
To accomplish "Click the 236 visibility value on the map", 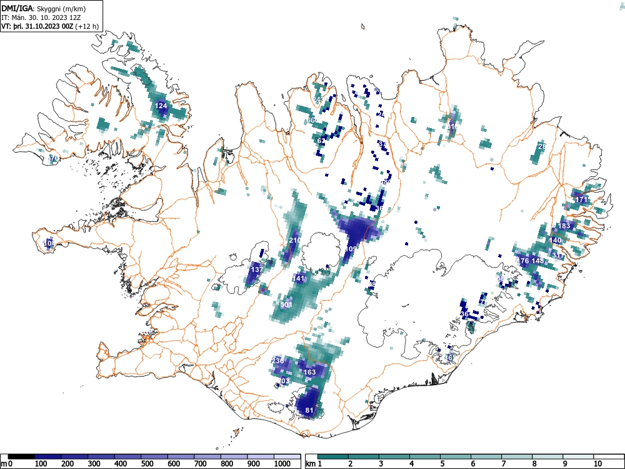I will click(x=277, y=361).
